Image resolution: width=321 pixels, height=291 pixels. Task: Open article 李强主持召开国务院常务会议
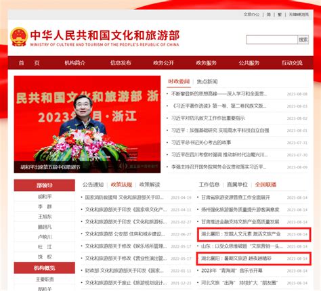(219, 167)
